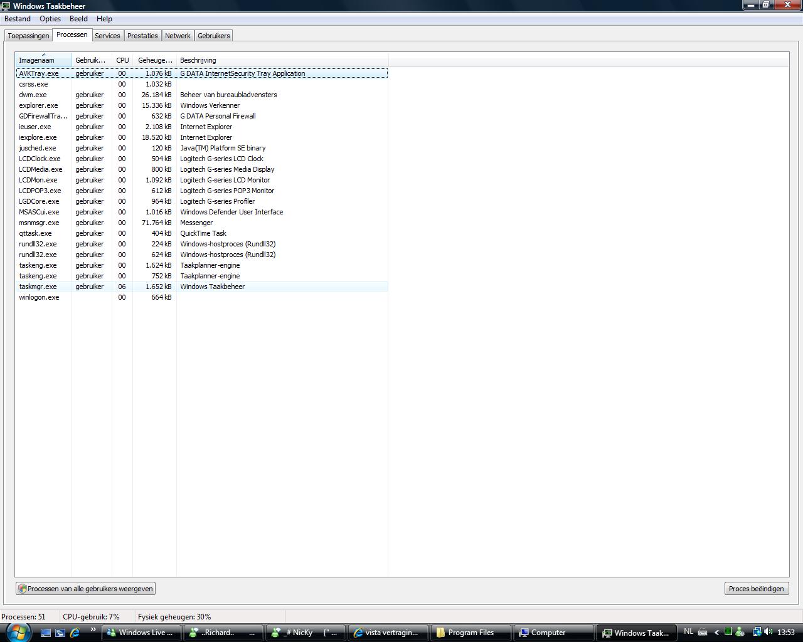Select the MSASCui.exe process
The height and width of the screenshot is (642, 803).
point(201,212)
